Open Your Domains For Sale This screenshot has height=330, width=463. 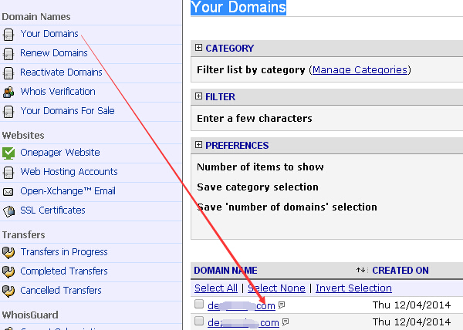coord(67,111)
